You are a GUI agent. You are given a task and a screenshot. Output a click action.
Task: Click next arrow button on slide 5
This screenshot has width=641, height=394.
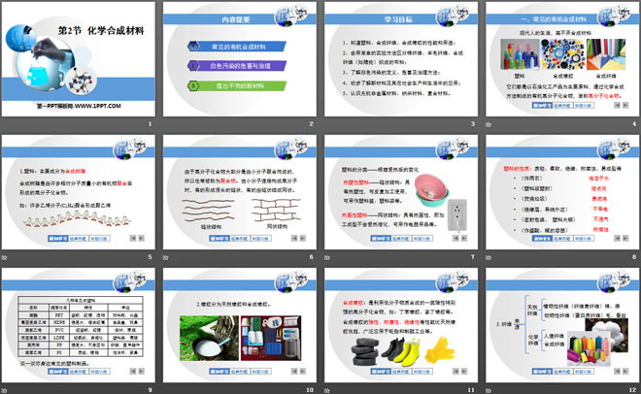click(141, 238)
